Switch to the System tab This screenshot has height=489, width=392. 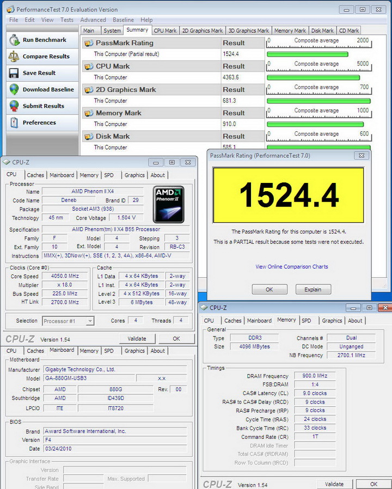point(112,30)
